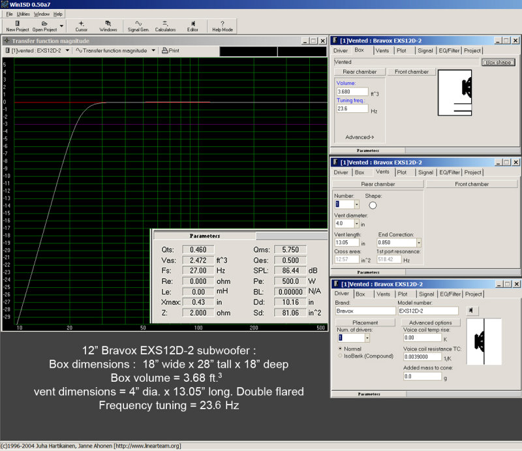Open the Utilities menu

23,14
